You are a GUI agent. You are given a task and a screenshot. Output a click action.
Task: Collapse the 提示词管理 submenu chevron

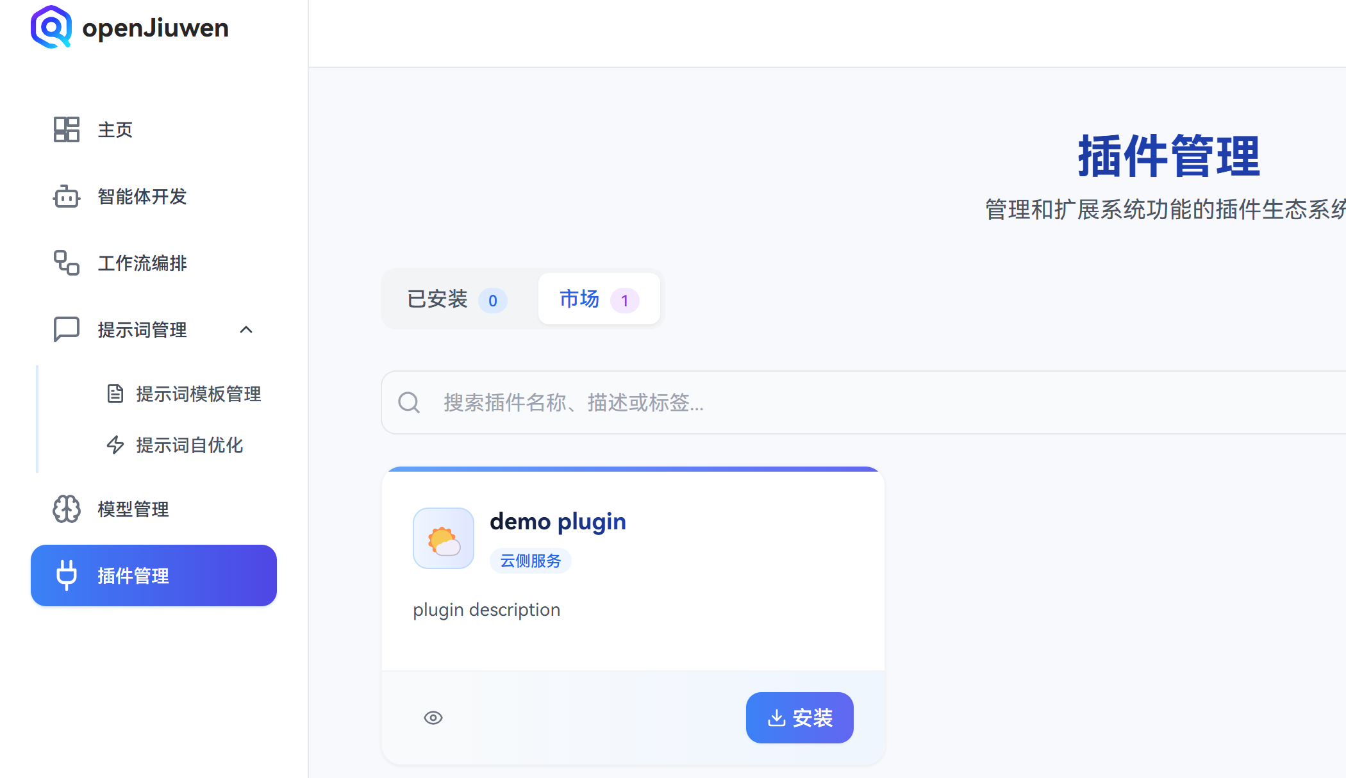tap(246, 329)
